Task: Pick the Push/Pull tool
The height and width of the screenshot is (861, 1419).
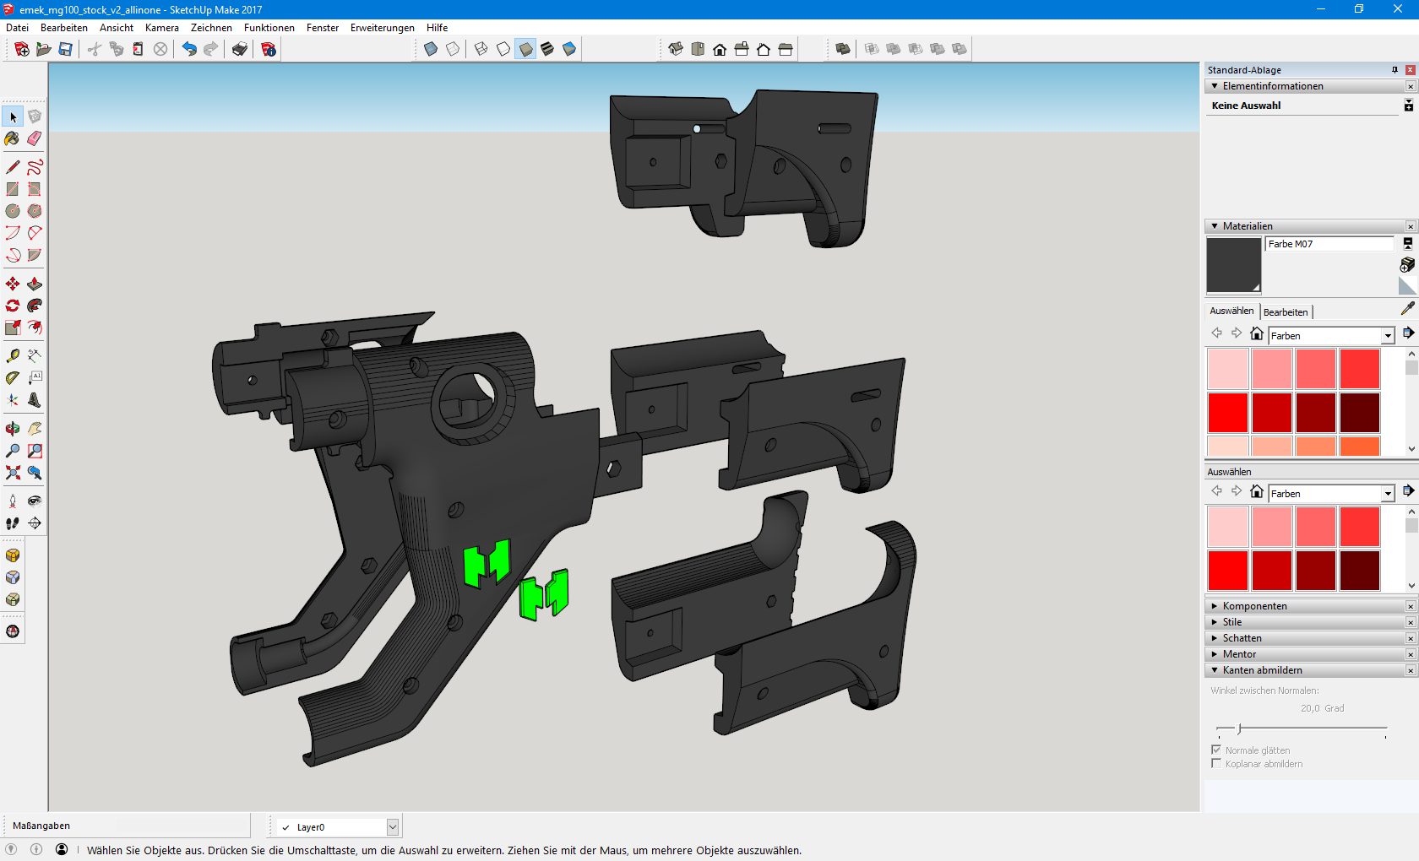Action: tap(35, 284)
